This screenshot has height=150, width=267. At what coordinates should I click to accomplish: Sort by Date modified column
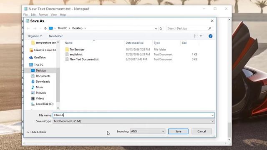click(134, 43)
